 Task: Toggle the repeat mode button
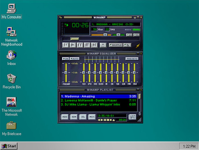pos(127,45)
